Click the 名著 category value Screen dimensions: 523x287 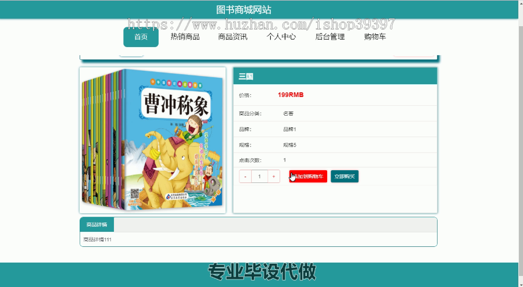(x=288, y=114)
